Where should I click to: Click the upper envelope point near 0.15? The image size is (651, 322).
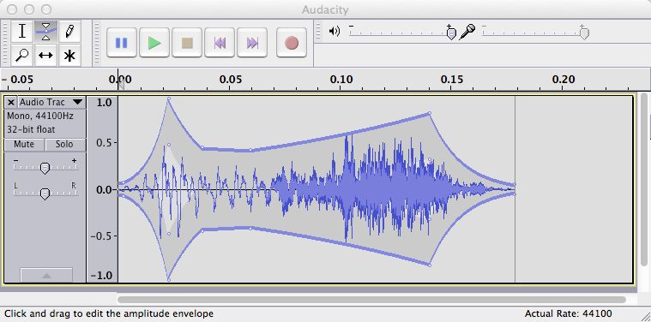(x=430, y=113)
